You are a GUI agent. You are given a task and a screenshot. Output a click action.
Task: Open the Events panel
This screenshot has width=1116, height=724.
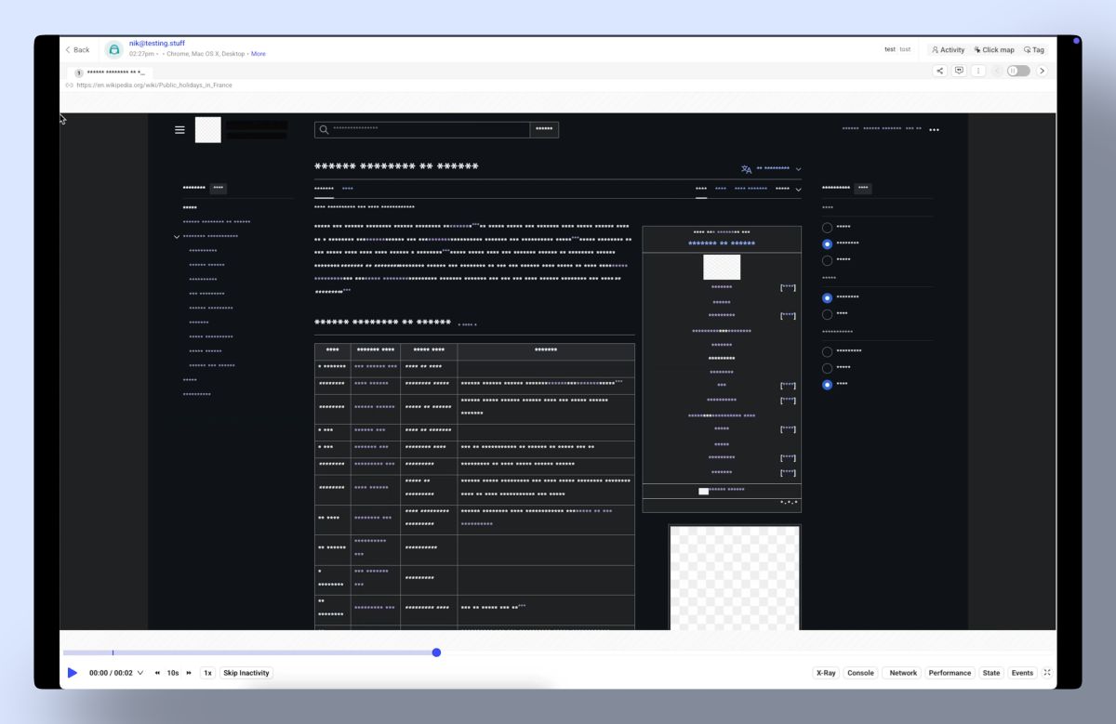(1022, 673)
